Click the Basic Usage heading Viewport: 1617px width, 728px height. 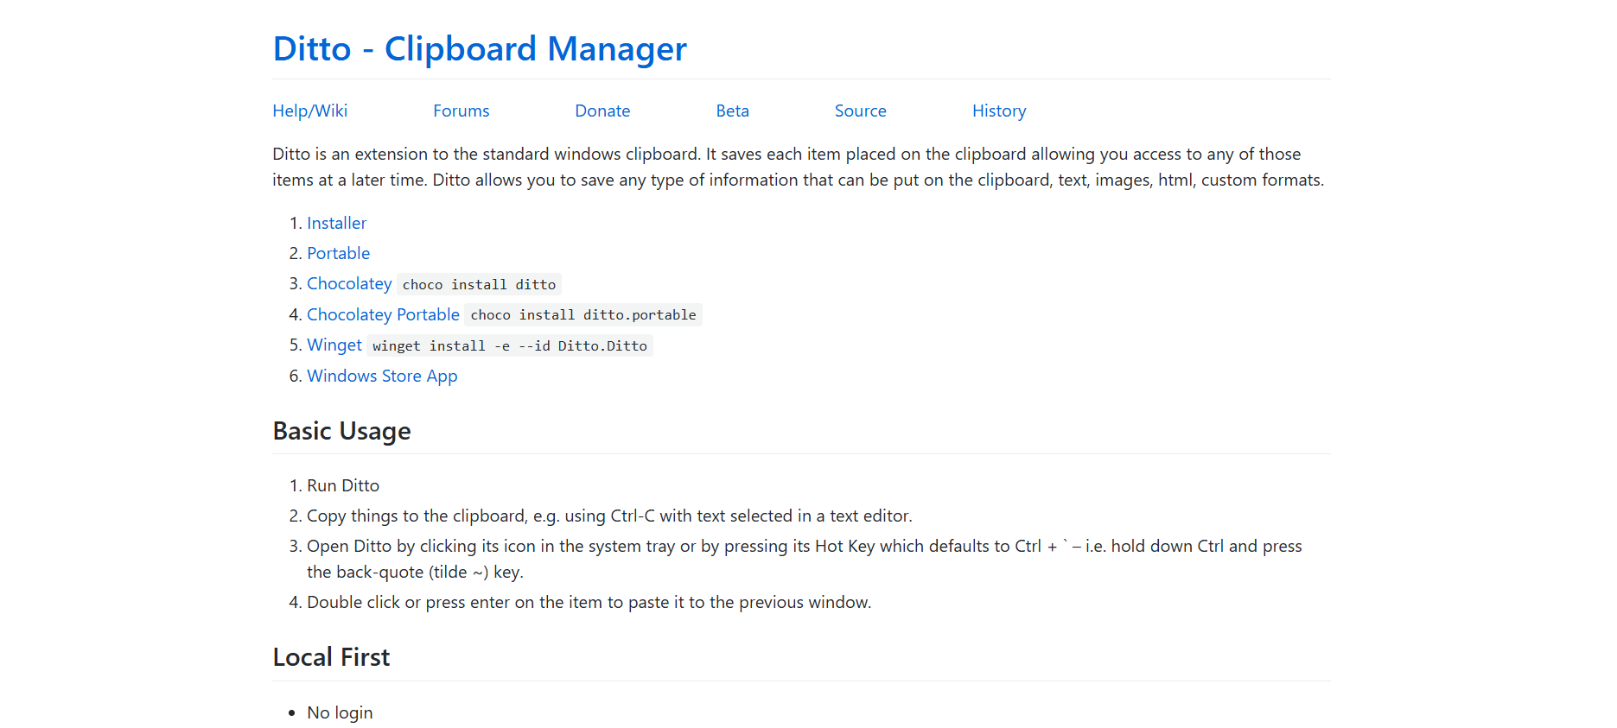pyautogui.click(x=341, y=431)
